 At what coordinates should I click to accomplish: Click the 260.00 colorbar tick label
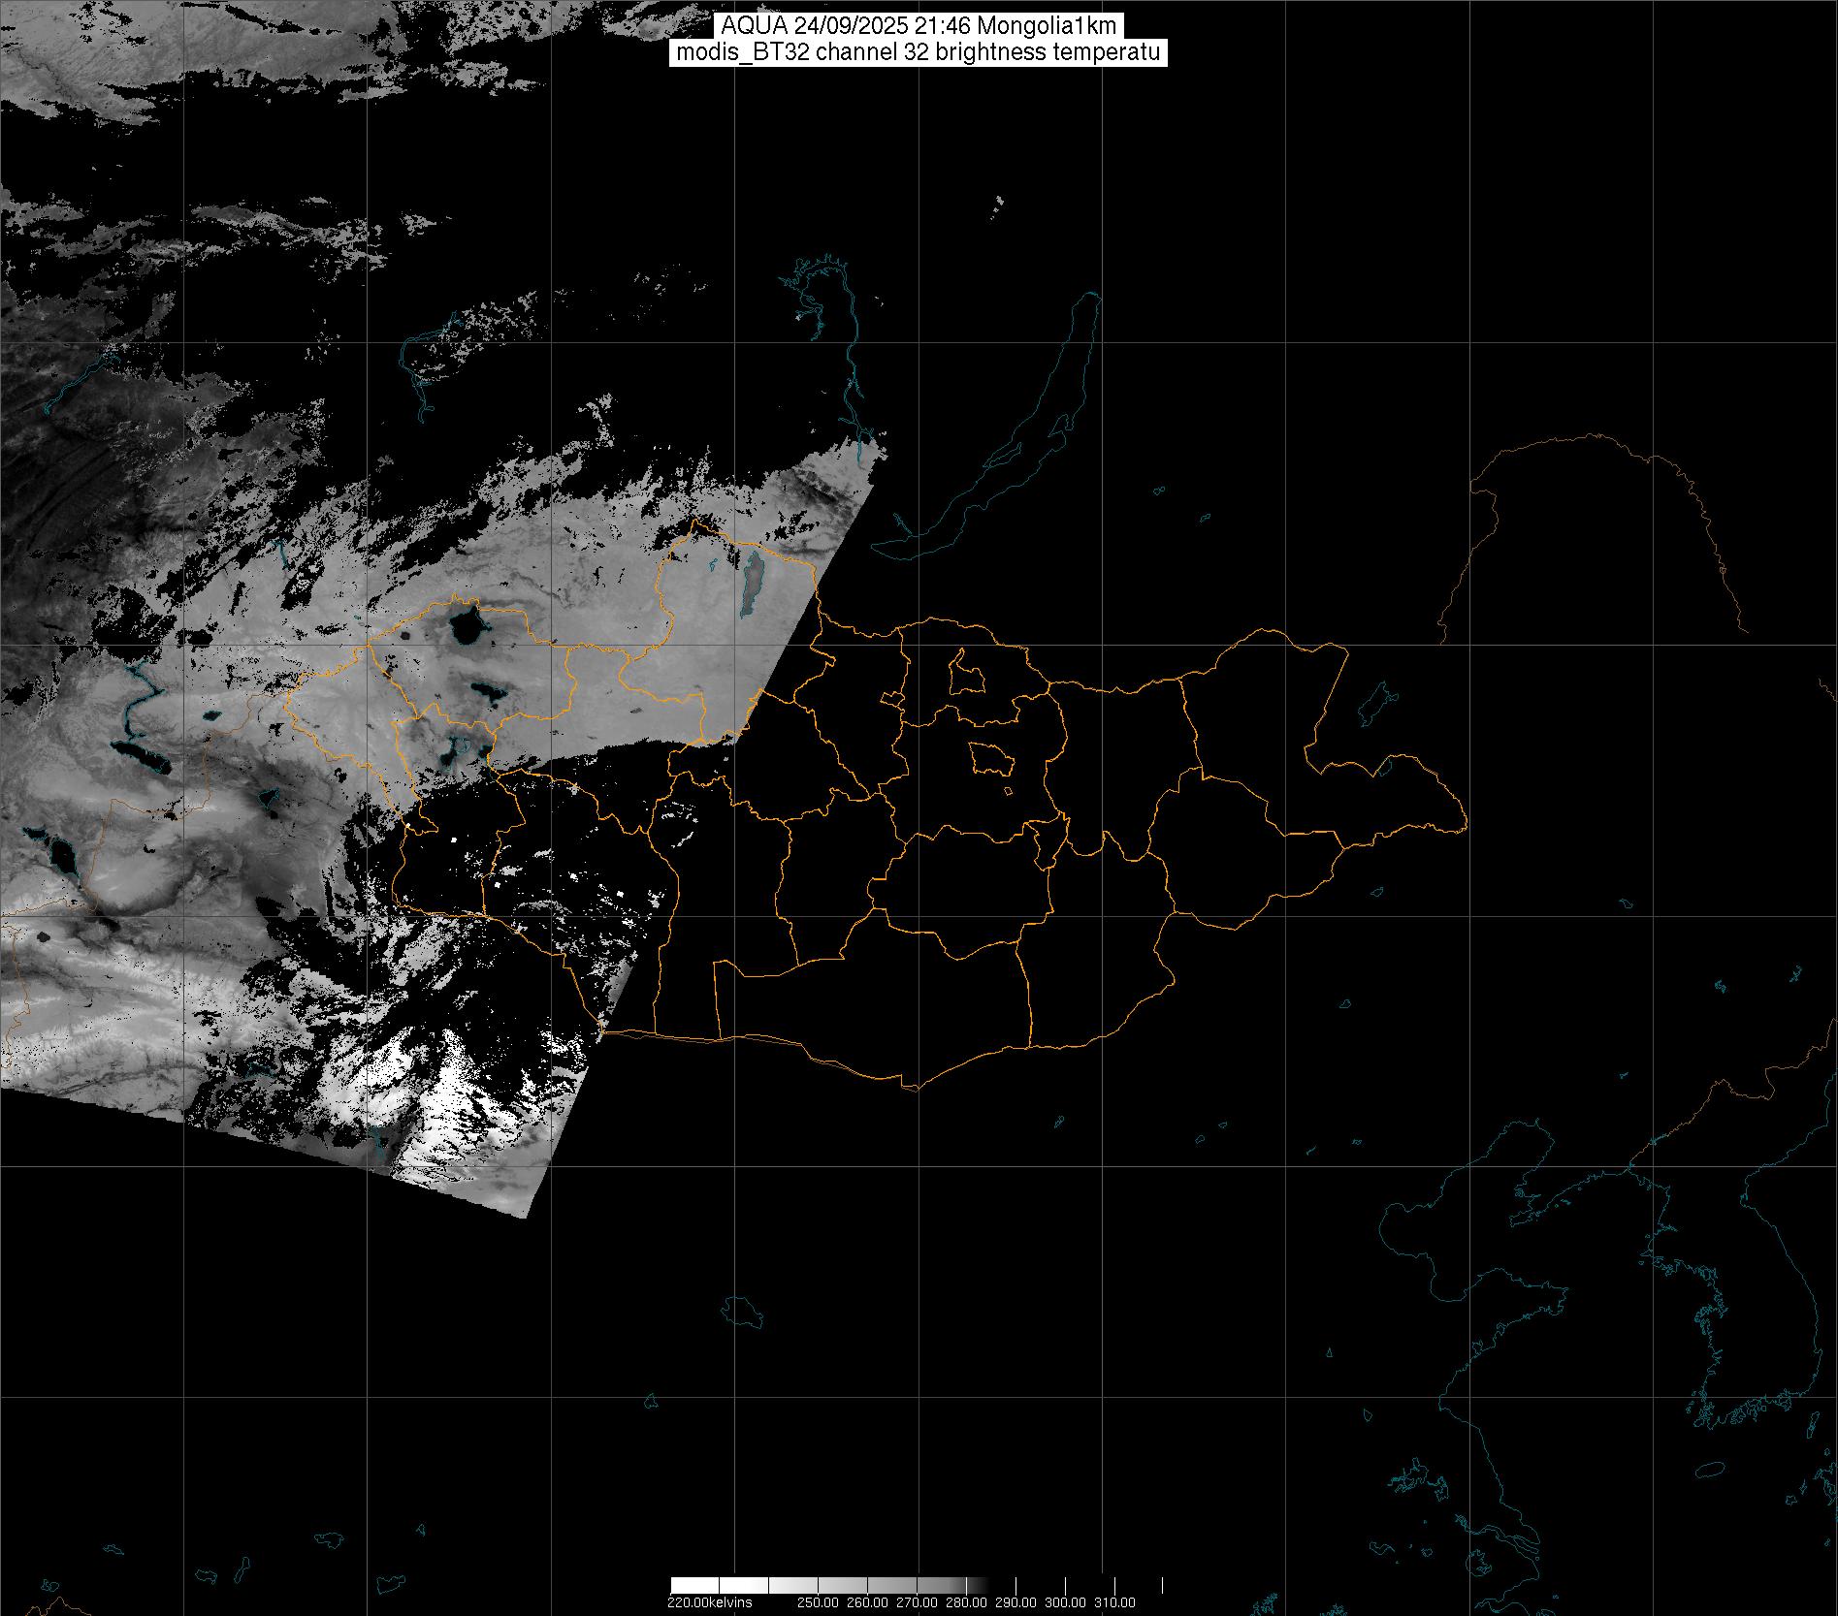click(867, 1602)
